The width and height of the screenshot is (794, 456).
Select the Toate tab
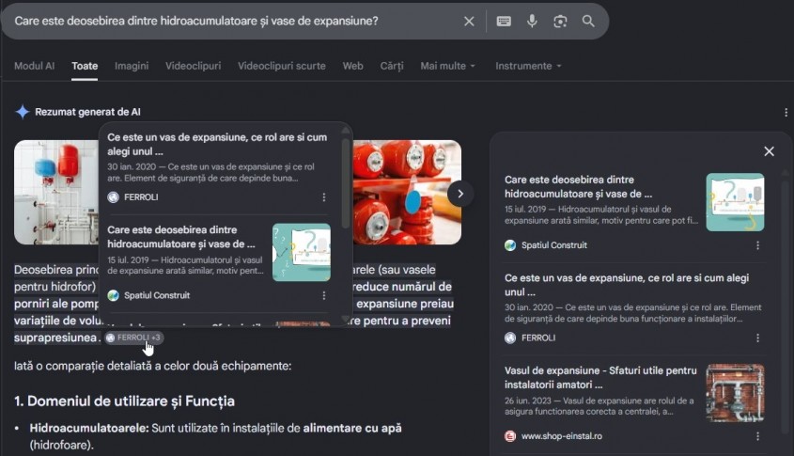tap(85, 66)
